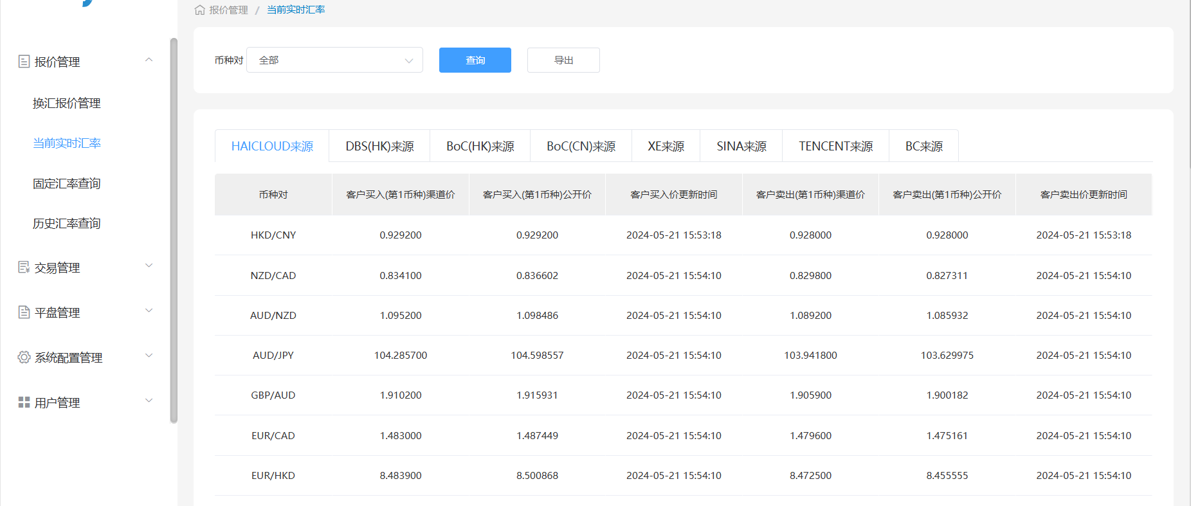1191x506 pixels.
Task: Click the value 1.910200 in GBP/AUD row
Action: (x=401, y=395)
